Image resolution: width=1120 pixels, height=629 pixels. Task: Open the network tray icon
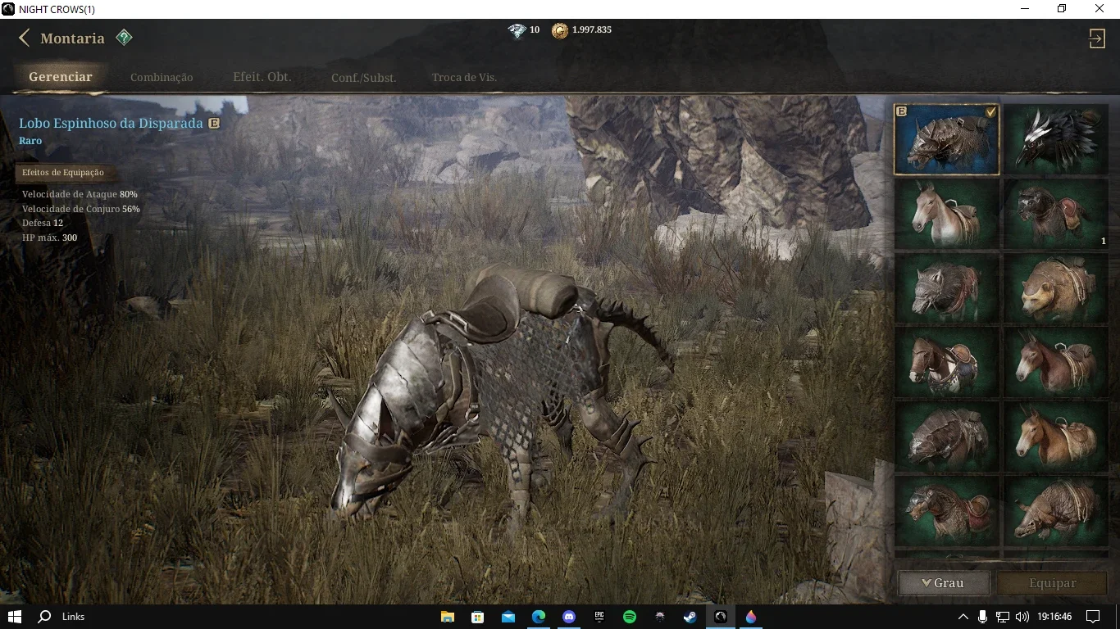click(x=1003, y=617)
